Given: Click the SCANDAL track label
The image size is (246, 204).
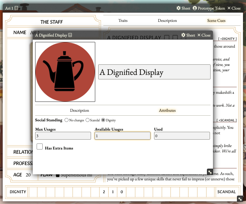Looking at the screenshot, I should (226, 192).
